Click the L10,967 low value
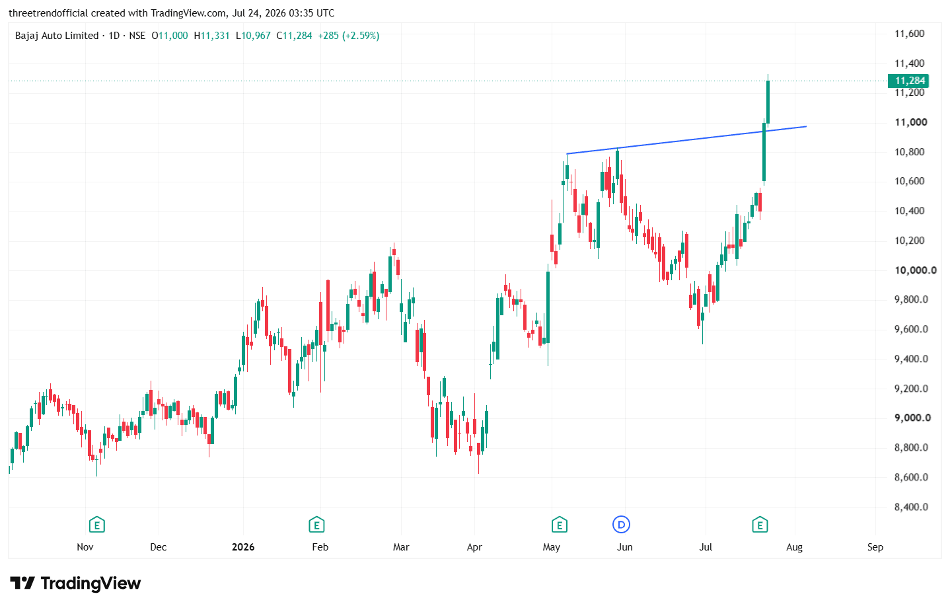The height and width of the screenshot is (608, 950). coord(253,36)
